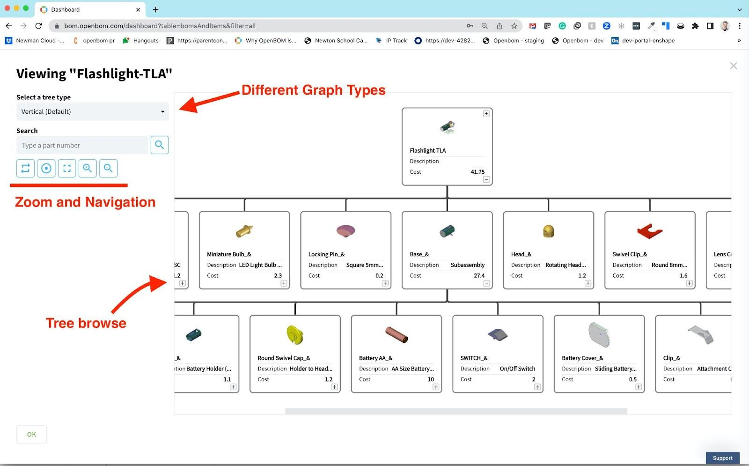Open the Grammarly extension icon
Screen dimensions: 749x466
coord(562,26)
